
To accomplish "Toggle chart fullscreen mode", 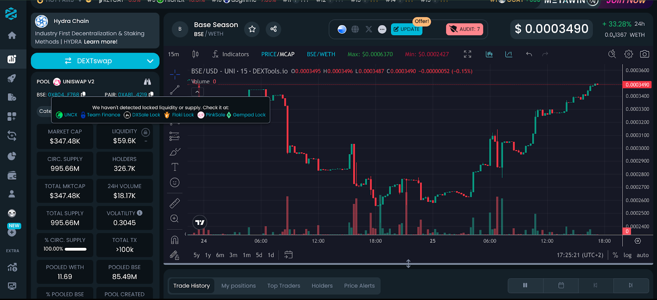I will click(x=467, y=54).
